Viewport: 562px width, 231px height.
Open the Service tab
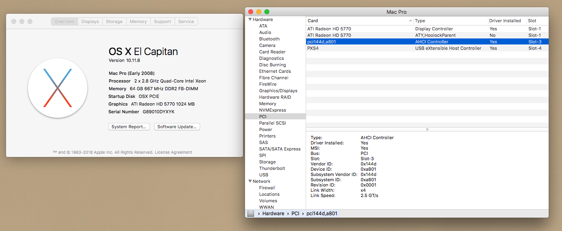point(186,21)
